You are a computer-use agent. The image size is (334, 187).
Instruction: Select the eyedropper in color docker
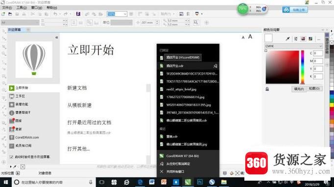(x=288, y=39)
